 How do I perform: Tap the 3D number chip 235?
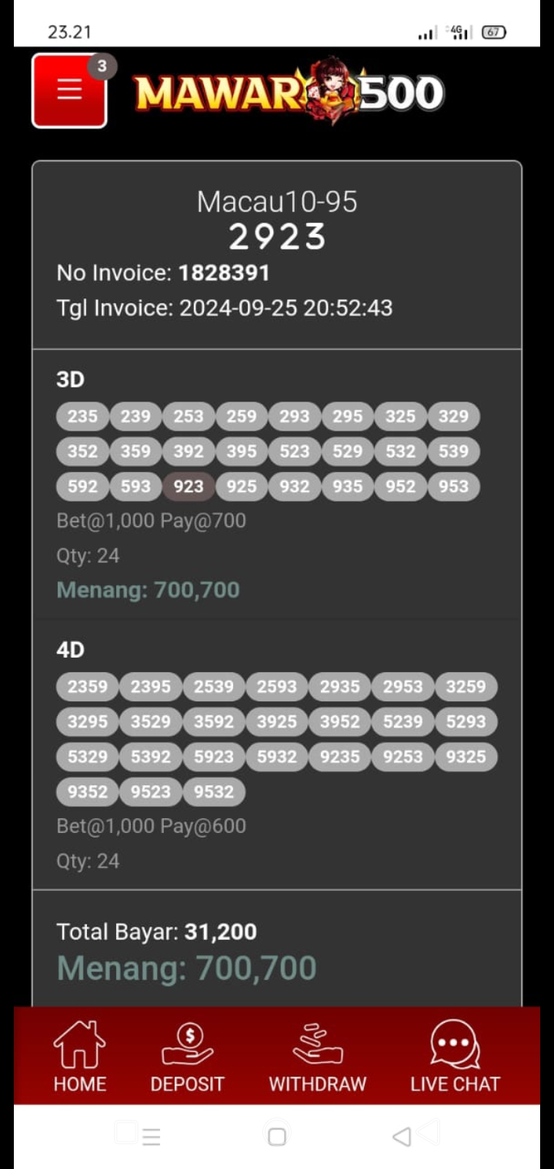(82, 416)
